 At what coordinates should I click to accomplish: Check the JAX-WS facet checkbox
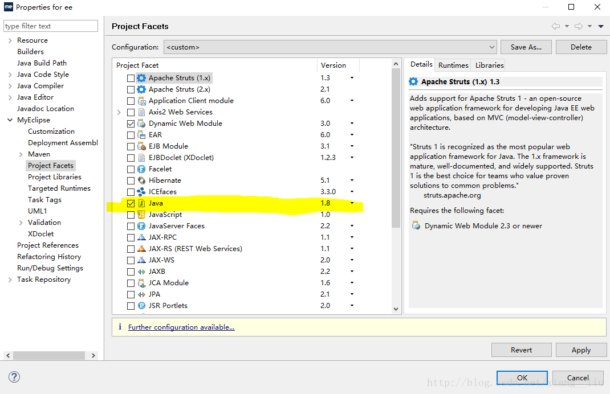click(131, 260)
